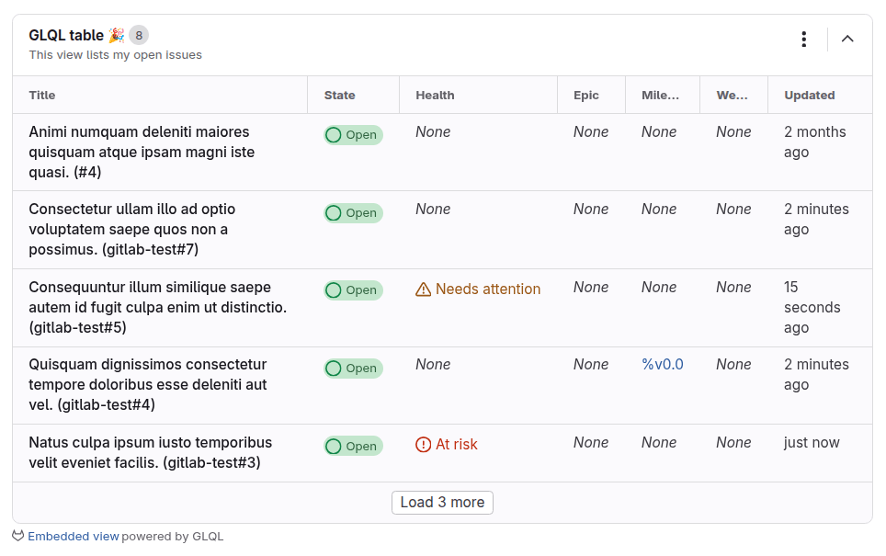The width and height of the screenshot is (886, 556).
Task: Click the Open state pill for gitlab-test#7
Action: pyautogui.click(x=353, y=212)
